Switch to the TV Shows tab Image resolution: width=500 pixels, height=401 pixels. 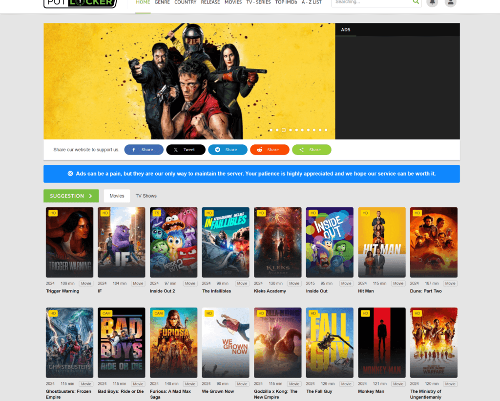click(146, 196)
